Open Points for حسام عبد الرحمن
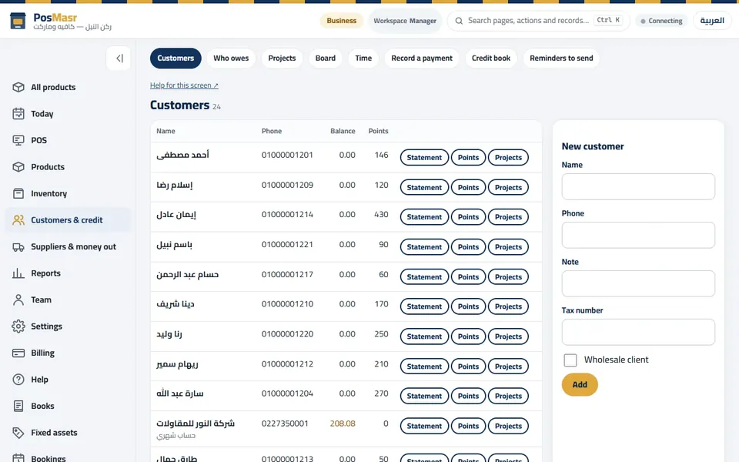Viewport: 739px width, 462px height. pyautogui.click(x=468, y=277)
